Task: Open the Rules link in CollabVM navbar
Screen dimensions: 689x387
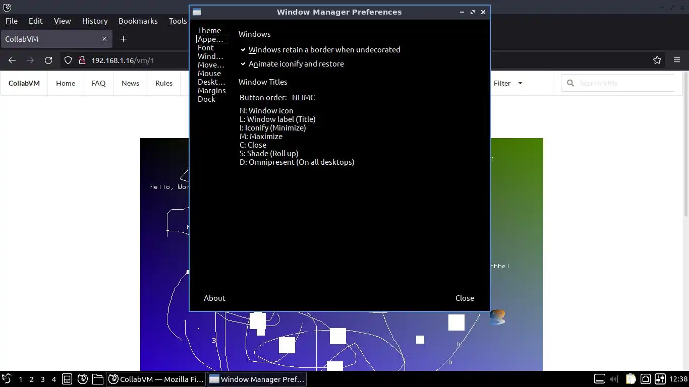Action: pos(164,83)
